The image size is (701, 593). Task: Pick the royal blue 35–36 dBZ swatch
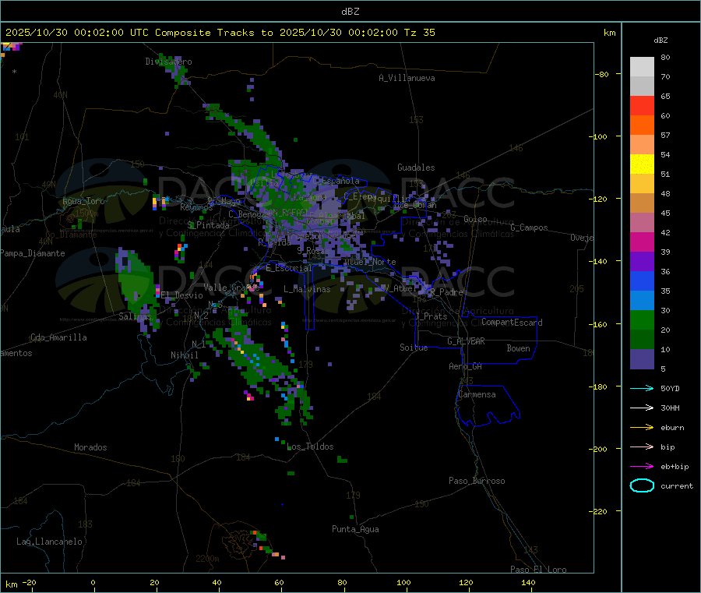click(x=642, y=281)
